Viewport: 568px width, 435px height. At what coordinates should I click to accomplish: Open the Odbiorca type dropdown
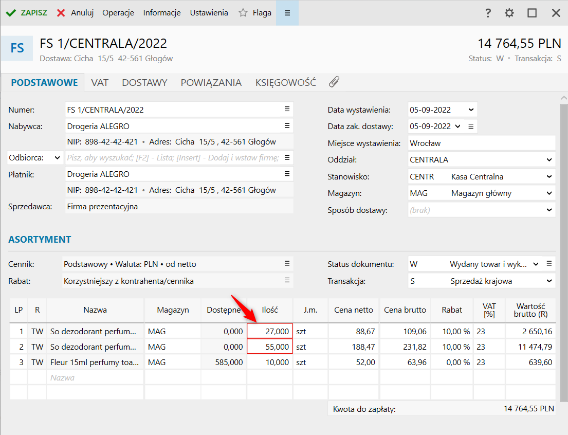(57, 158)
